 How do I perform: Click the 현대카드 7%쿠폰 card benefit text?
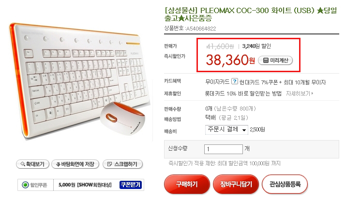tap(258, 82)
